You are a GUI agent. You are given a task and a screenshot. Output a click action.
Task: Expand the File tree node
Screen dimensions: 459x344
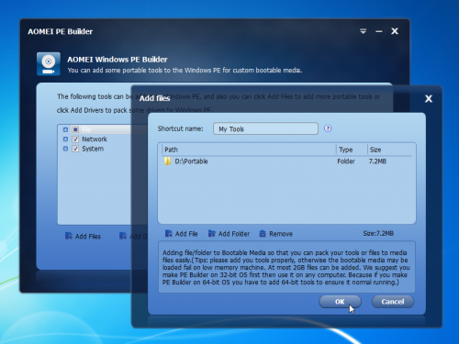(x=65, y=129)
